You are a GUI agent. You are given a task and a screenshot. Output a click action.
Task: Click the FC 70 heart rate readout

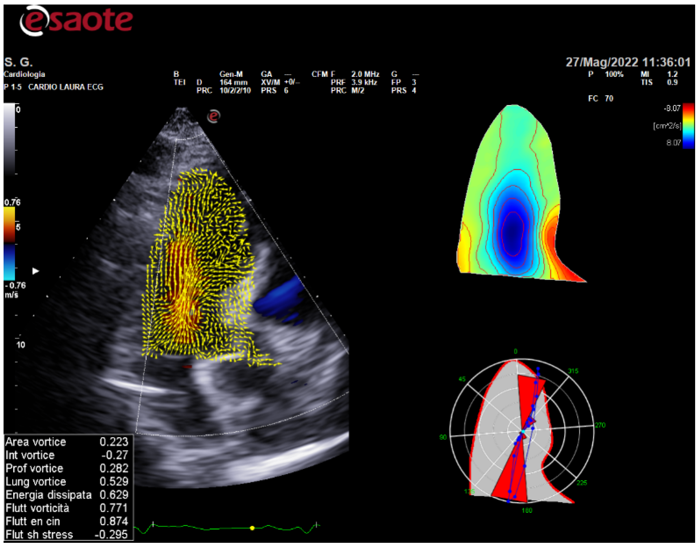click(x=600, y=99)
